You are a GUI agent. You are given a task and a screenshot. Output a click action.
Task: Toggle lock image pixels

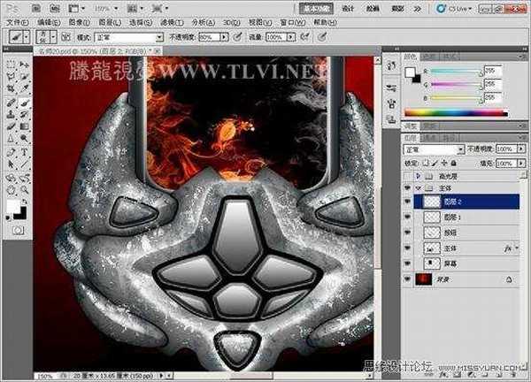435,164
